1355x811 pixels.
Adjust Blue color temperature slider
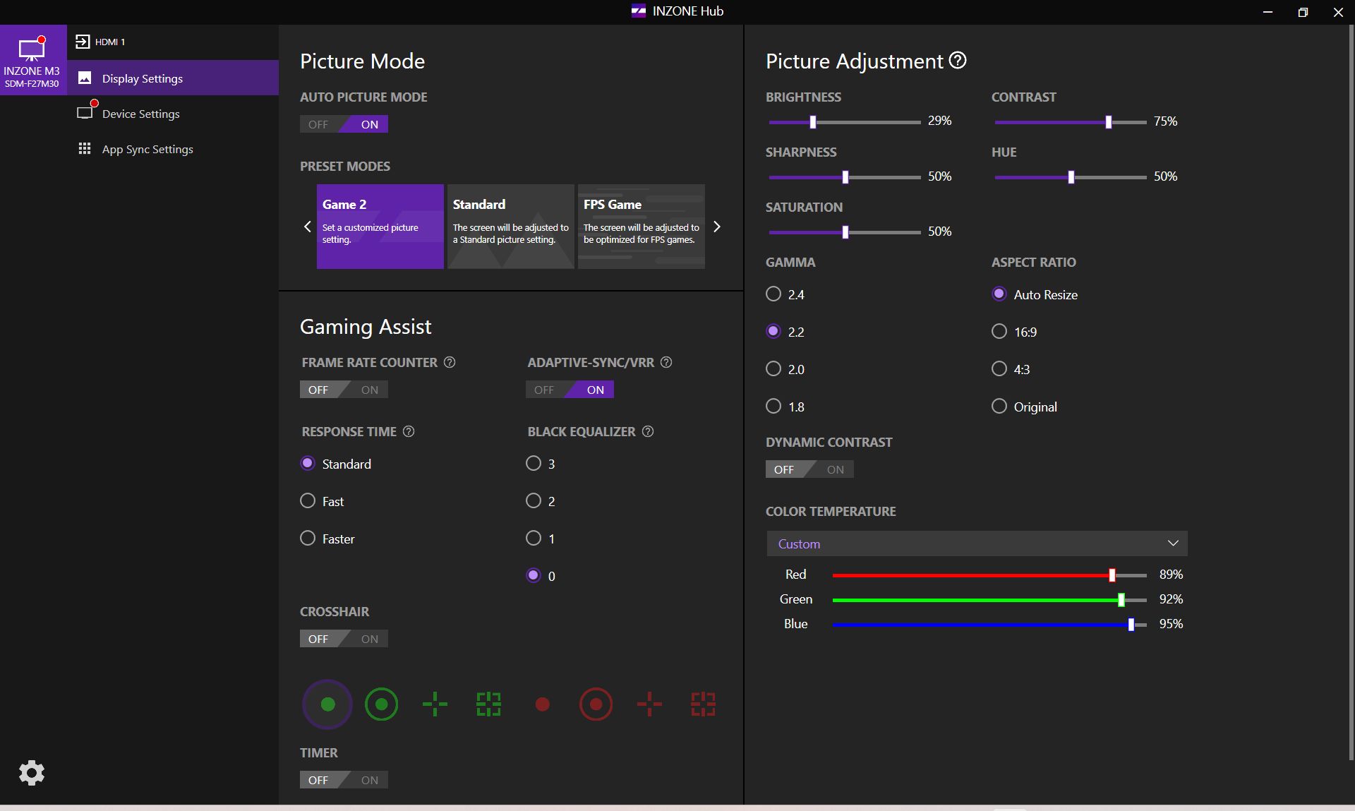click(1131, 625)
